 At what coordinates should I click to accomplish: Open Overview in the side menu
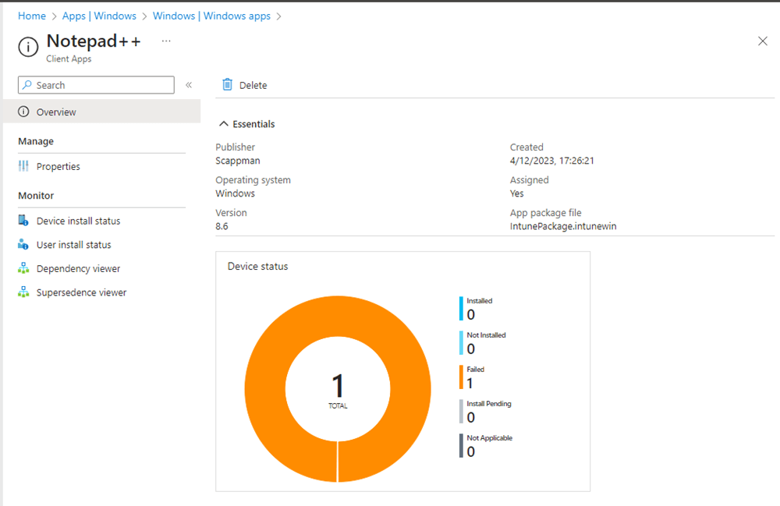pyautogui.click(x=102, y=111)
